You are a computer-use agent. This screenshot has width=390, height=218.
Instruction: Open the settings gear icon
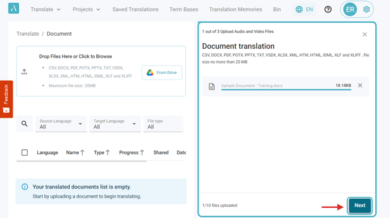[366, 10]
